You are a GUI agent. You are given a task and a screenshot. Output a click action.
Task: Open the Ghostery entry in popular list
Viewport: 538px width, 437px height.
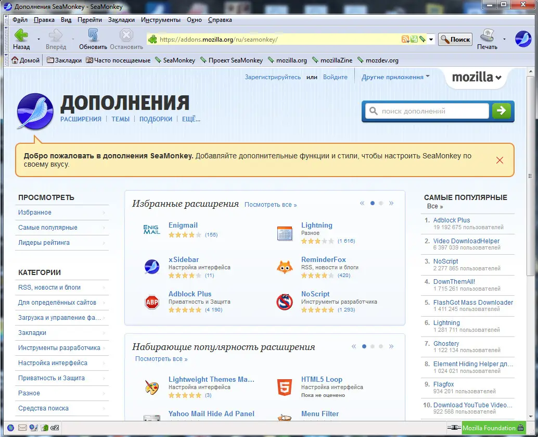pos(446,343)
